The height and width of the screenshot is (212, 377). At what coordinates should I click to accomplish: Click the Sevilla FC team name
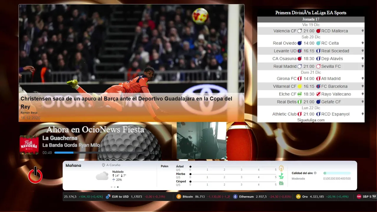[x=331, y=66]
